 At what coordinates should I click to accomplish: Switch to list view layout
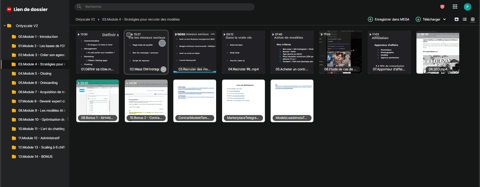click(465, 19)
